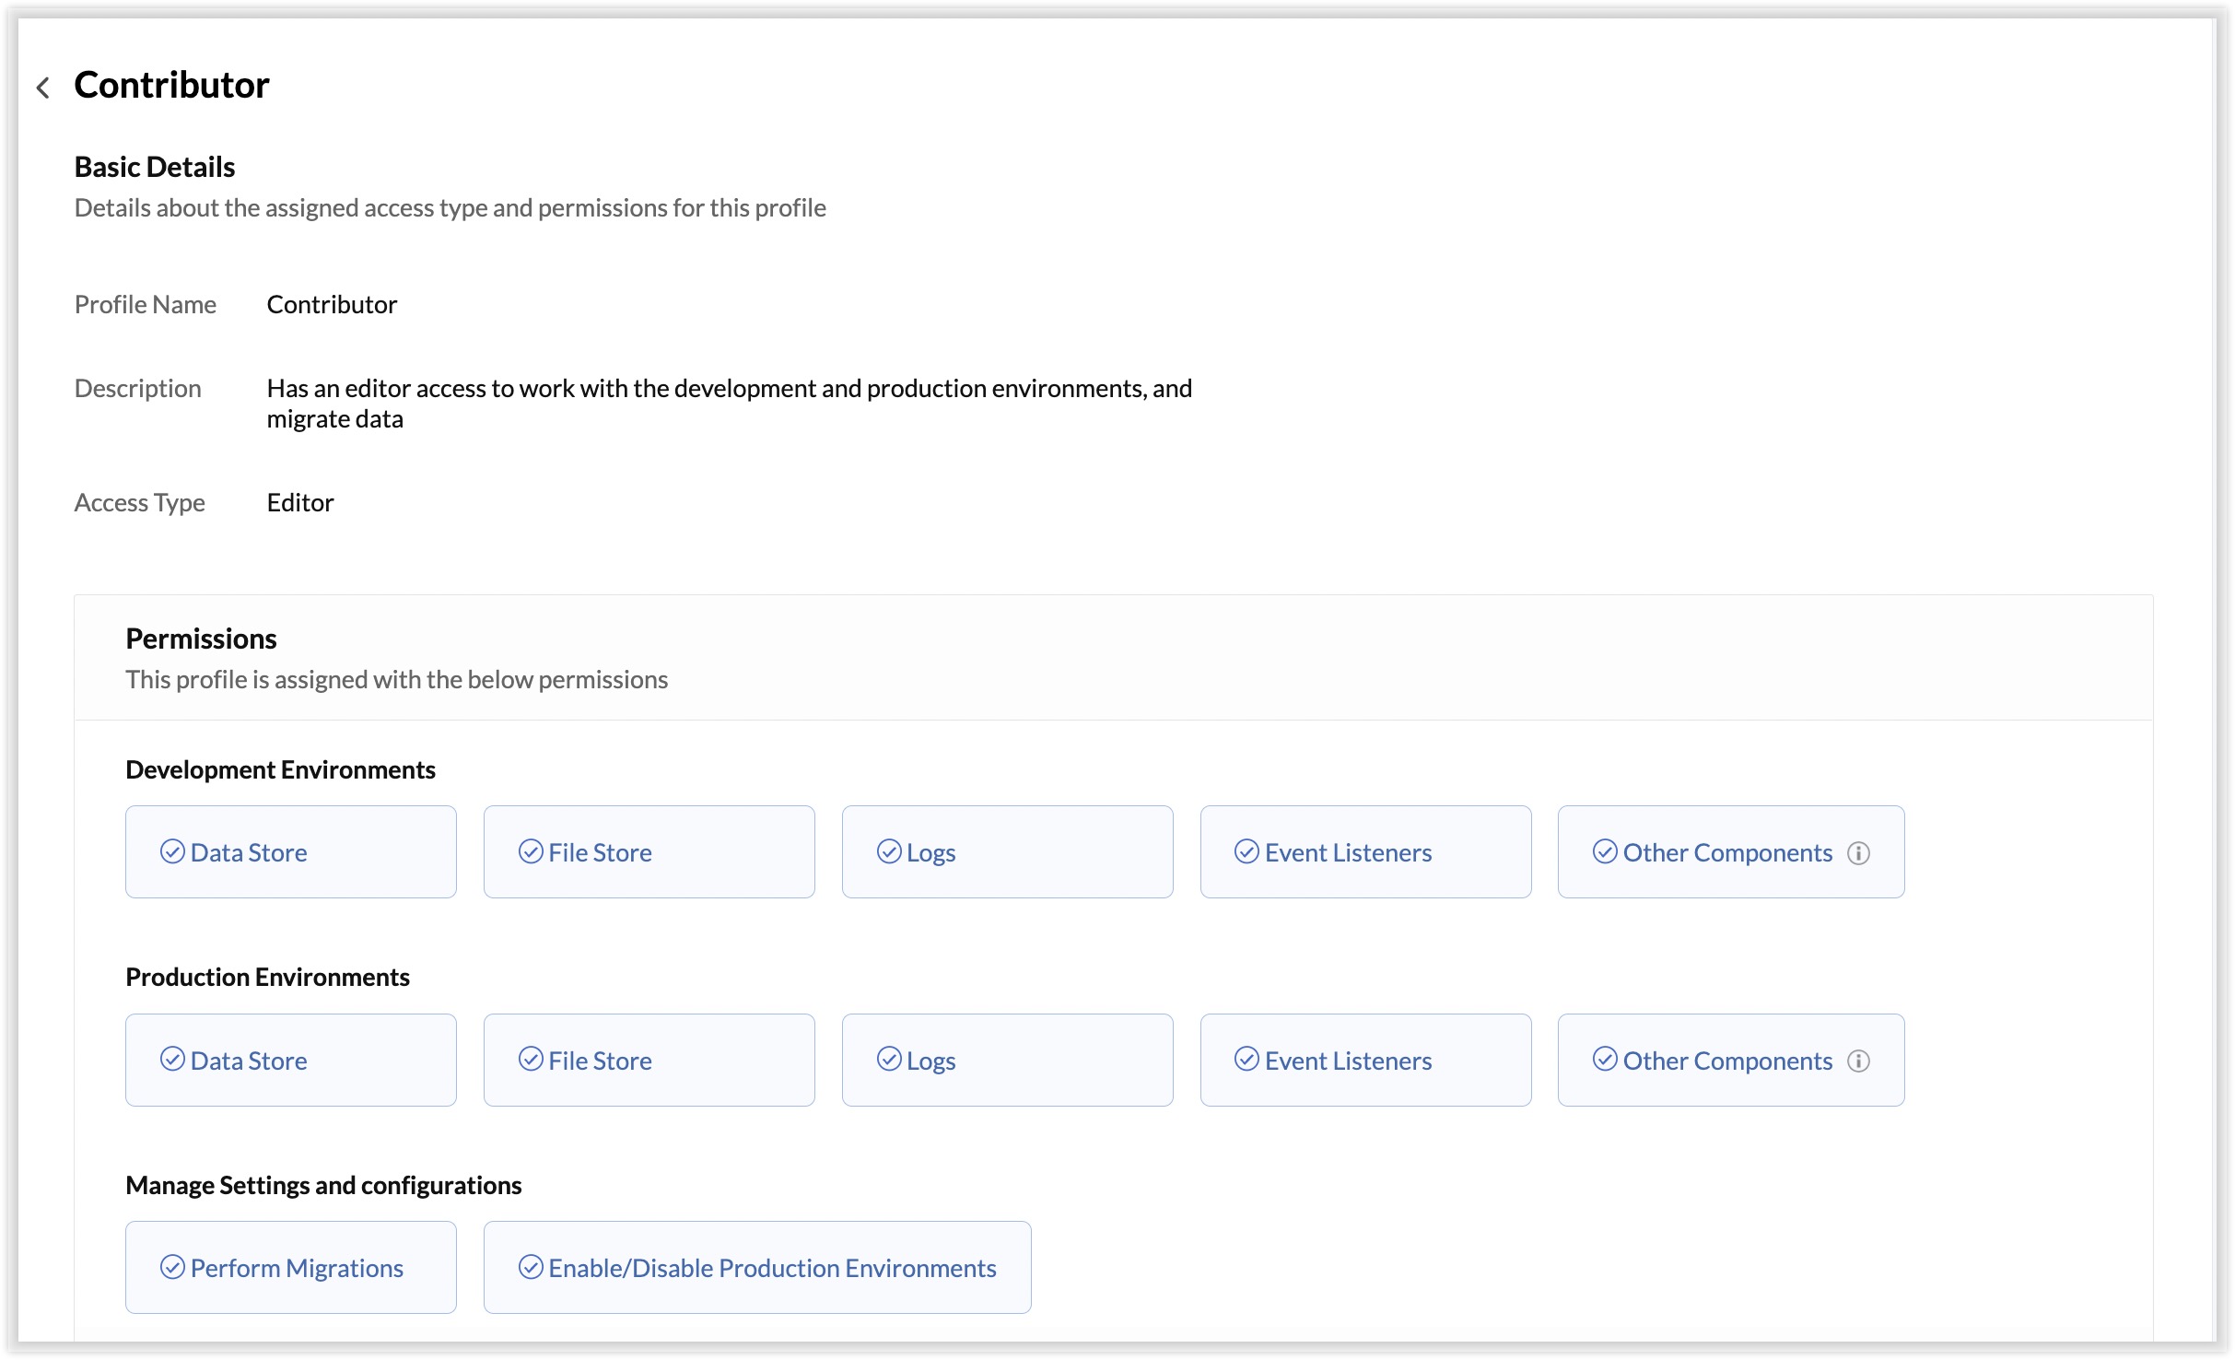Click checkmark icon on Enable/Disable Production Environments
The image size is (2235, 1360).
click(x=531, y=1267)
